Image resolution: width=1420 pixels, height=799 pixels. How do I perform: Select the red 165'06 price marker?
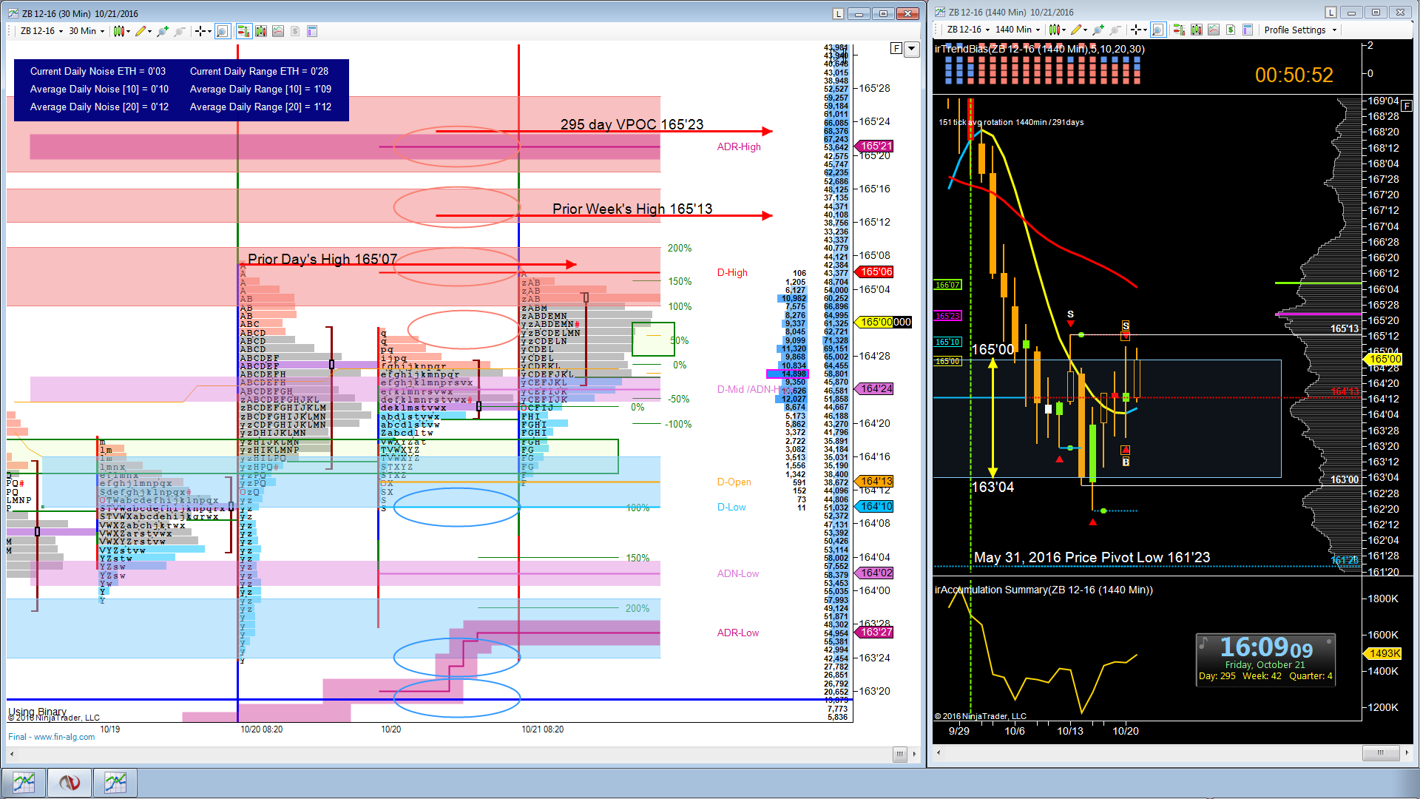[875, 272]
